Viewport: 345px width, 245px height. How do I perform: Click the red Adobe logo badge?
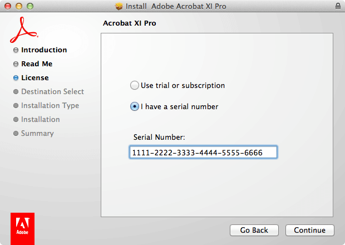pos(22,228)
